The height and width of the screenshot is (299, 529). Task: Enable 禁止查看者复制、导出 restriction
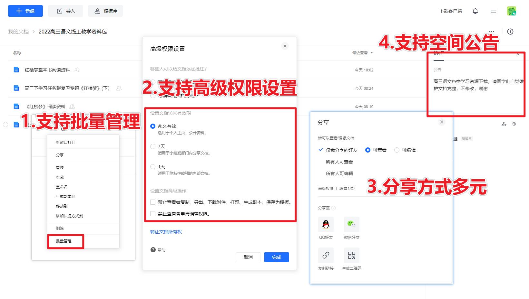click(153, 202)
